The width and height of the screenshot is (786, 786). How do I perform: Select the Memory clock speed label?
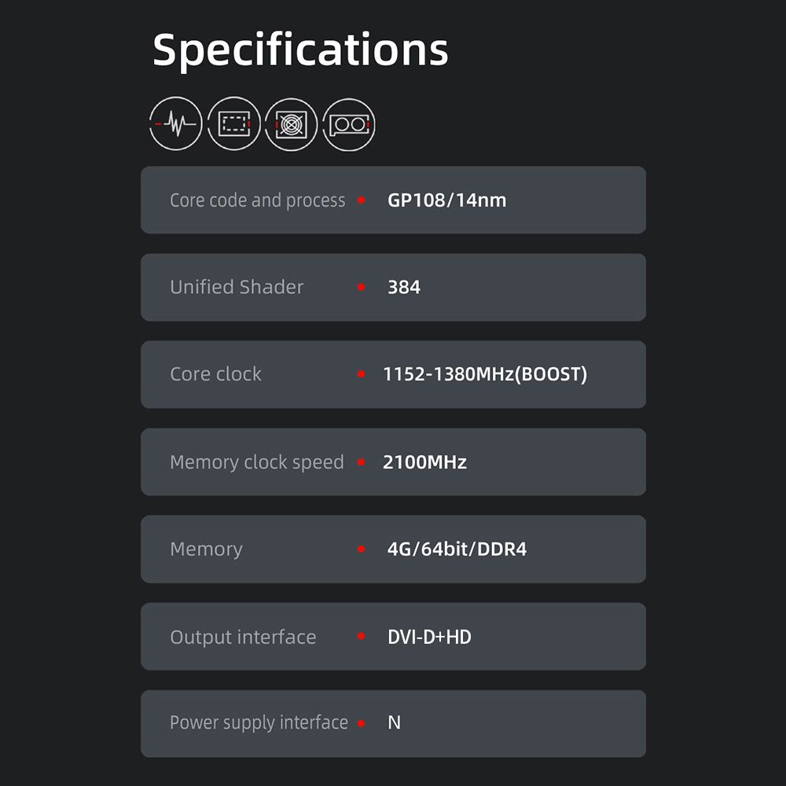point(257,462)
